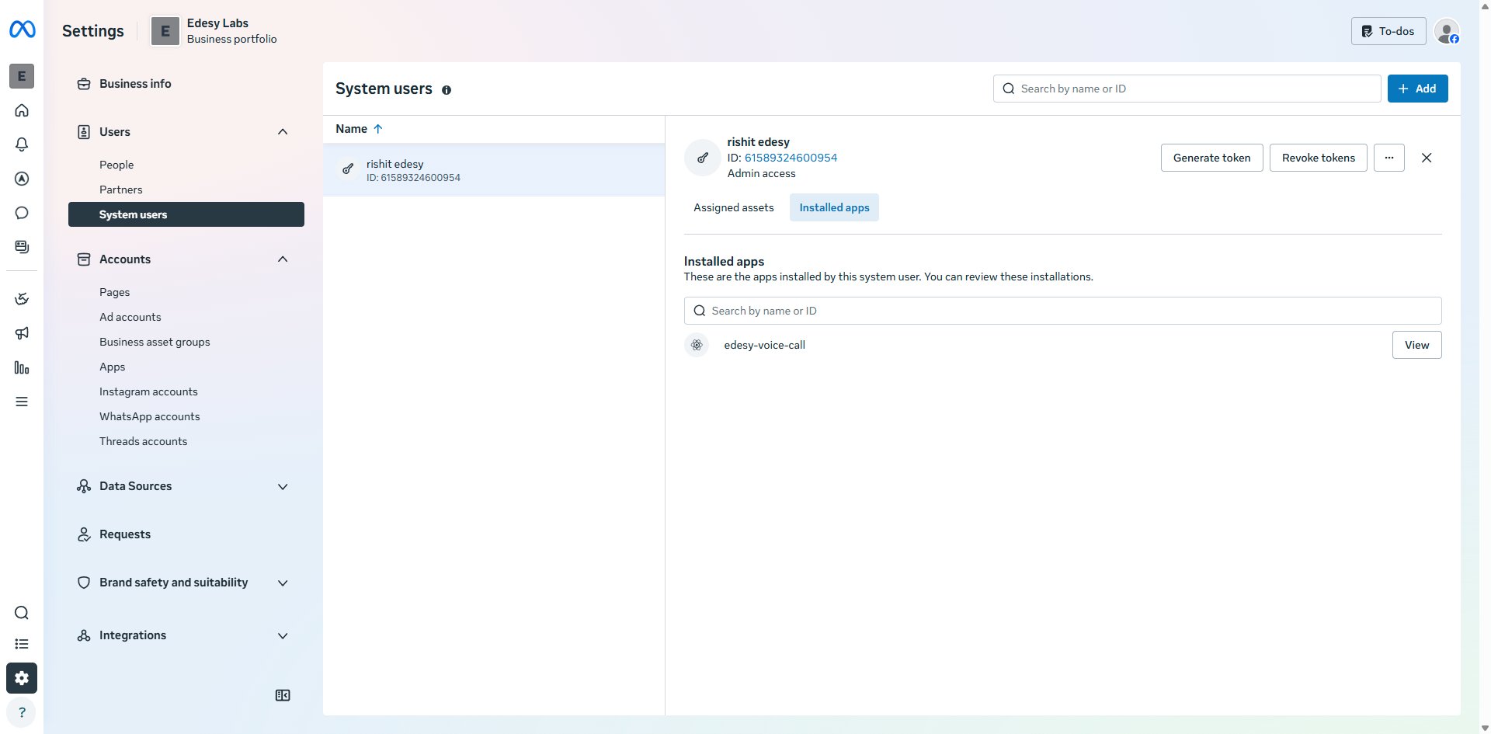
Task: Open Pages under Accounts
Action: tap(114, 292)
